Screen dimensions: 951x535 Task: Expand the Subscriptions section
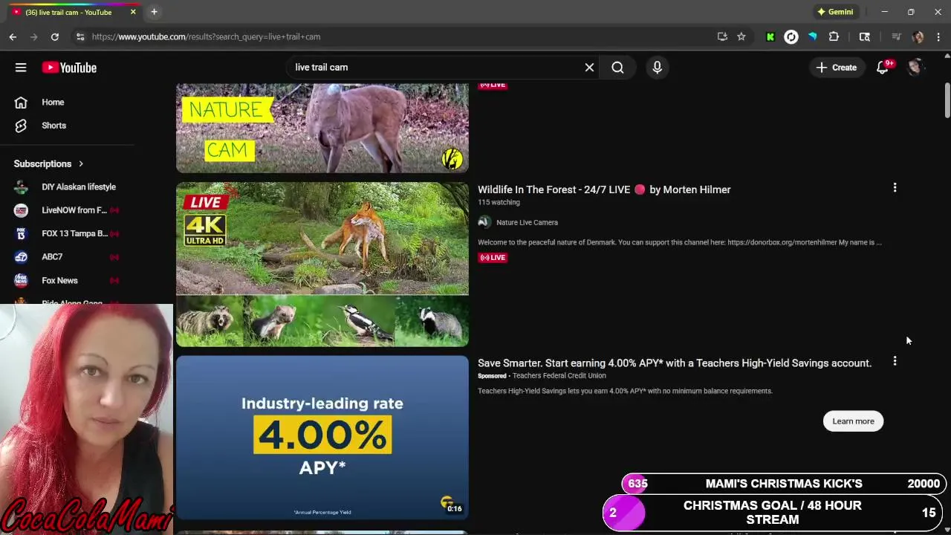click(49, 163)
